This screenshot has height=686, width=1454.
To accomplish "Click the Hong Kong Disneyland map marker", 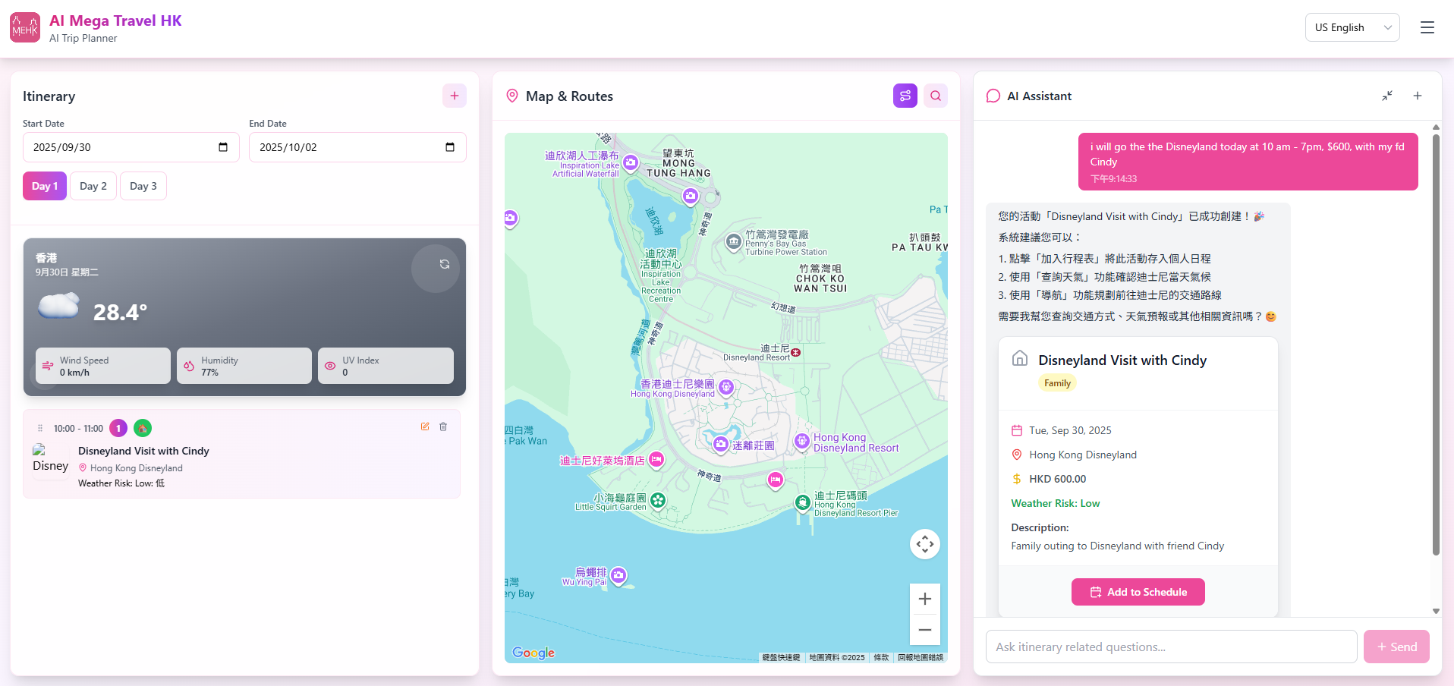I will (x=726, y=388).
